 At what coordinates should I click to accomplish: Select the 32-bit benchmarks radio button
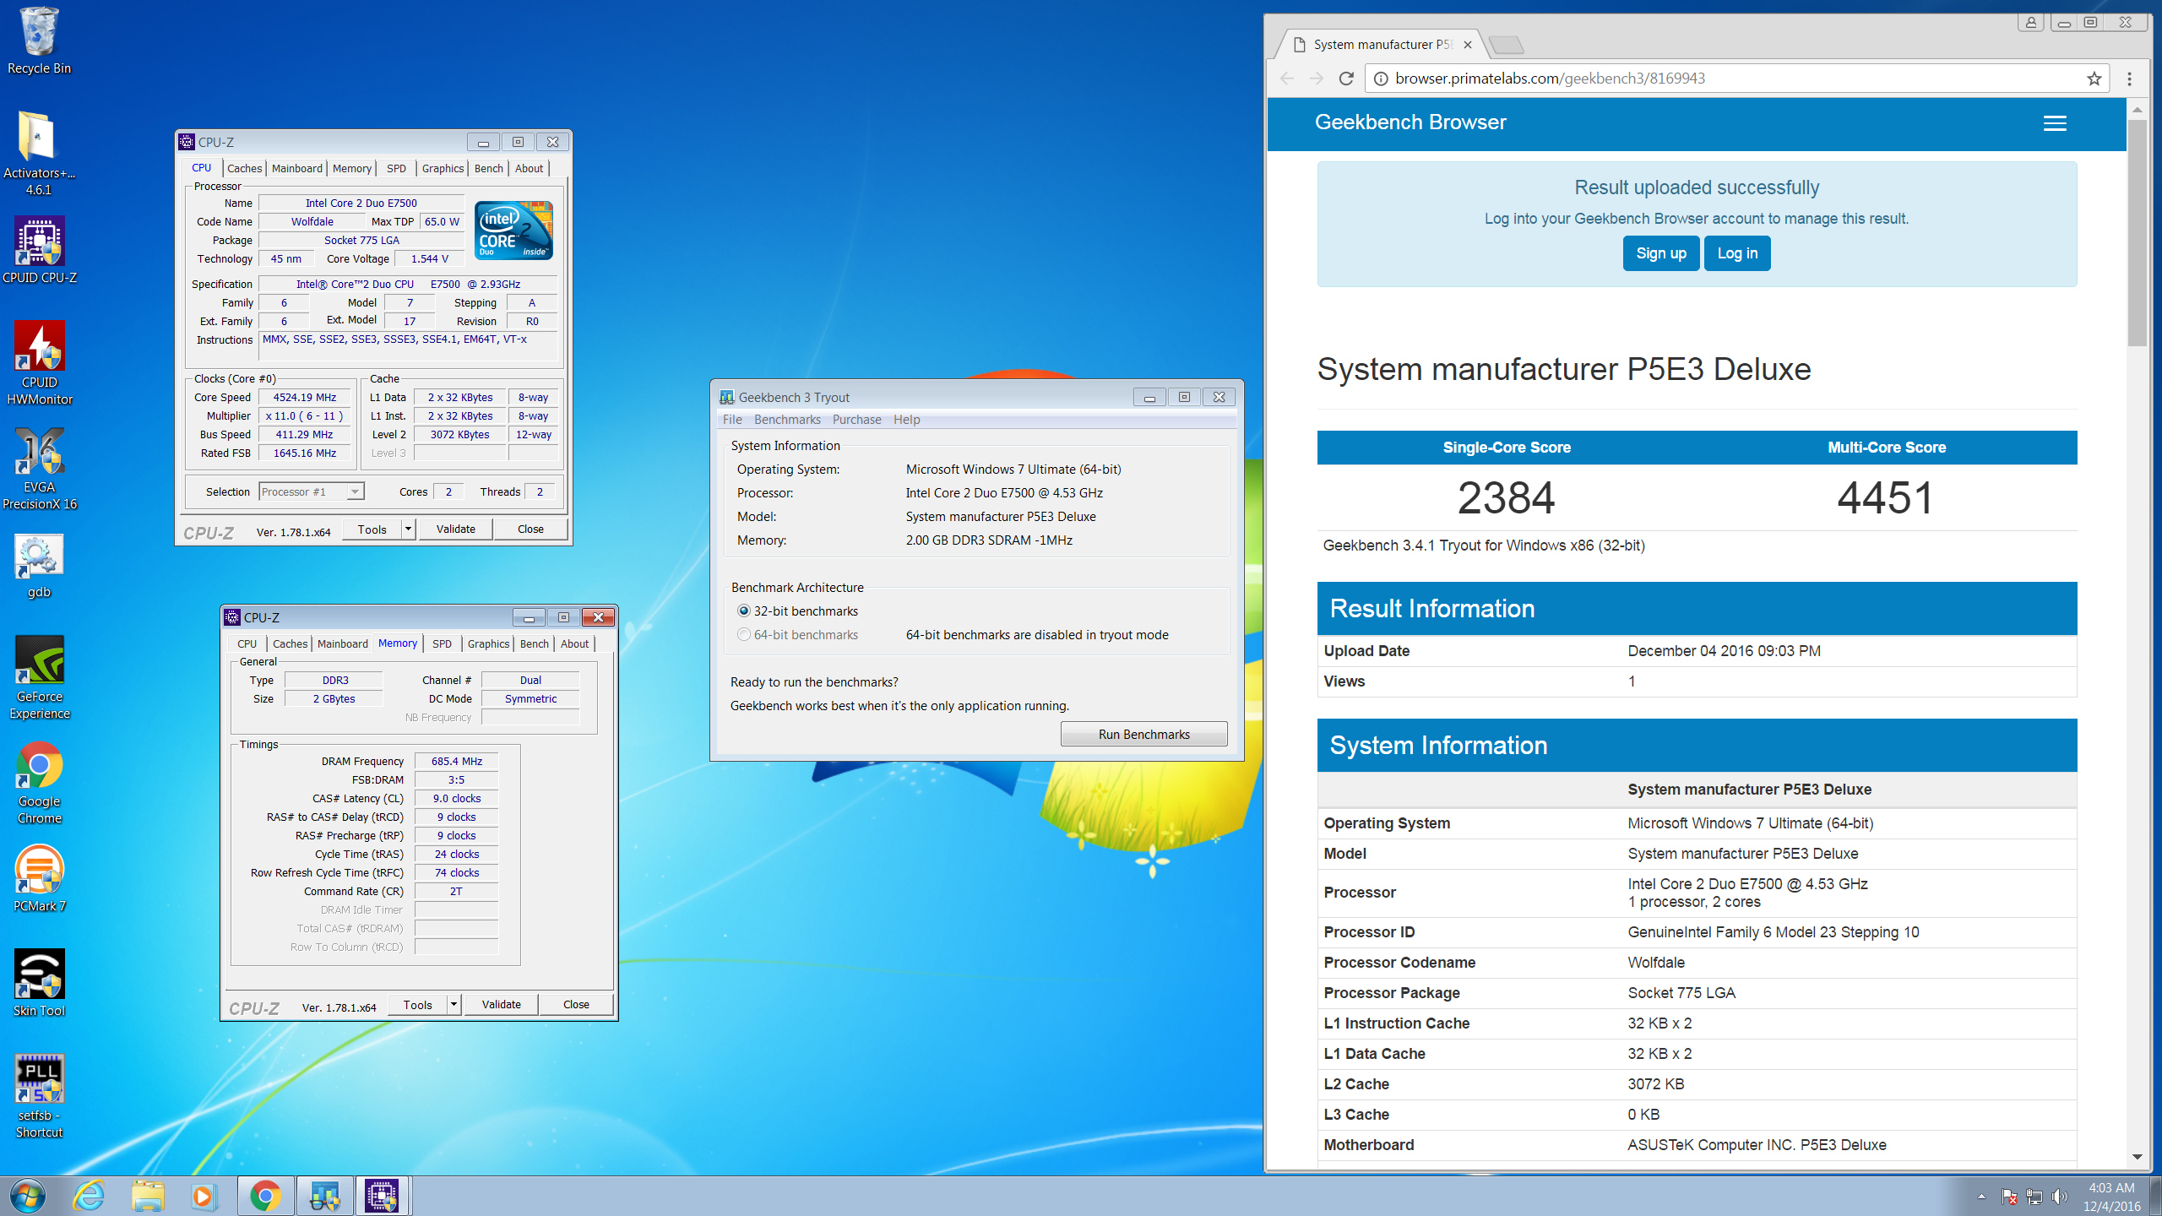[x=744, y=611]
